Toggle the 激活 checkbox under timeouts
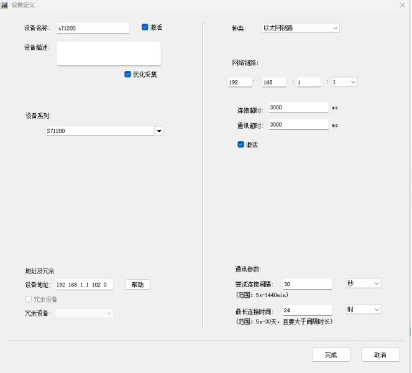The image size is (412, 373). [x=240, y=145]
